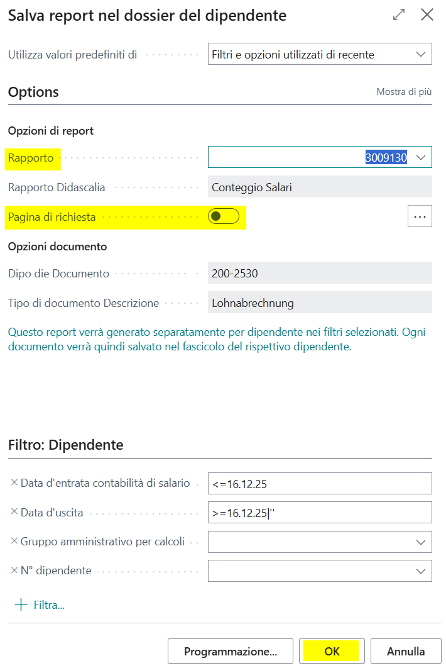Remove the Gruppo amministrativo per calcoli filter
The height and width of the screenshot is (668, 446).
coord(14,541)
